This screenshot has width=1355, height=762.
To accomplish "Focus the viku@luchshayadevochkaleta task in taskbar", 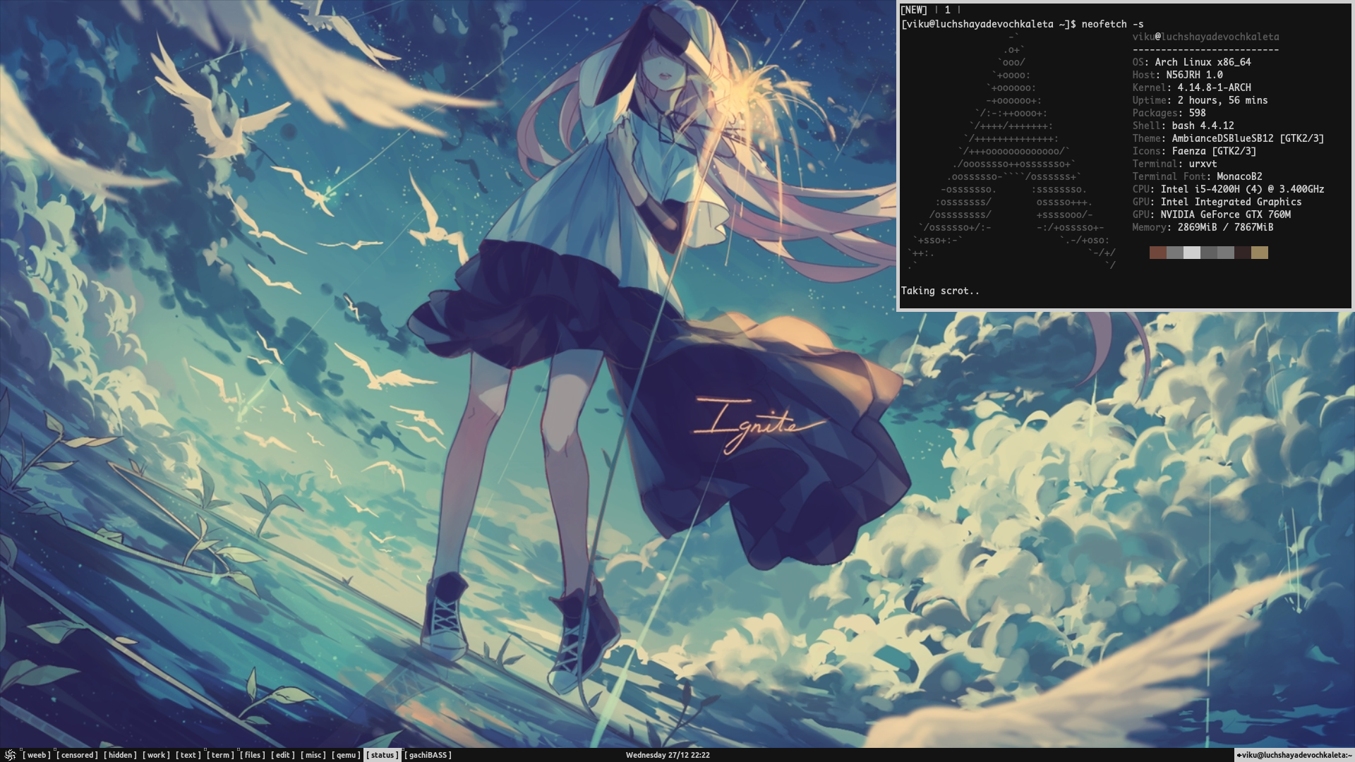I will pyautogui.click(x=1294, y=755).
